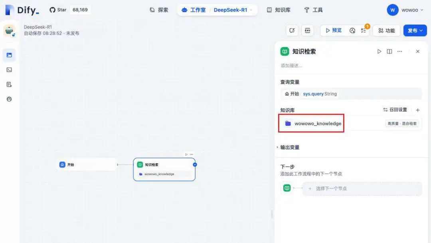Screen dimensions: 431x243
Task: Open the API access terminal icon
Action: [x=9, y=70]
